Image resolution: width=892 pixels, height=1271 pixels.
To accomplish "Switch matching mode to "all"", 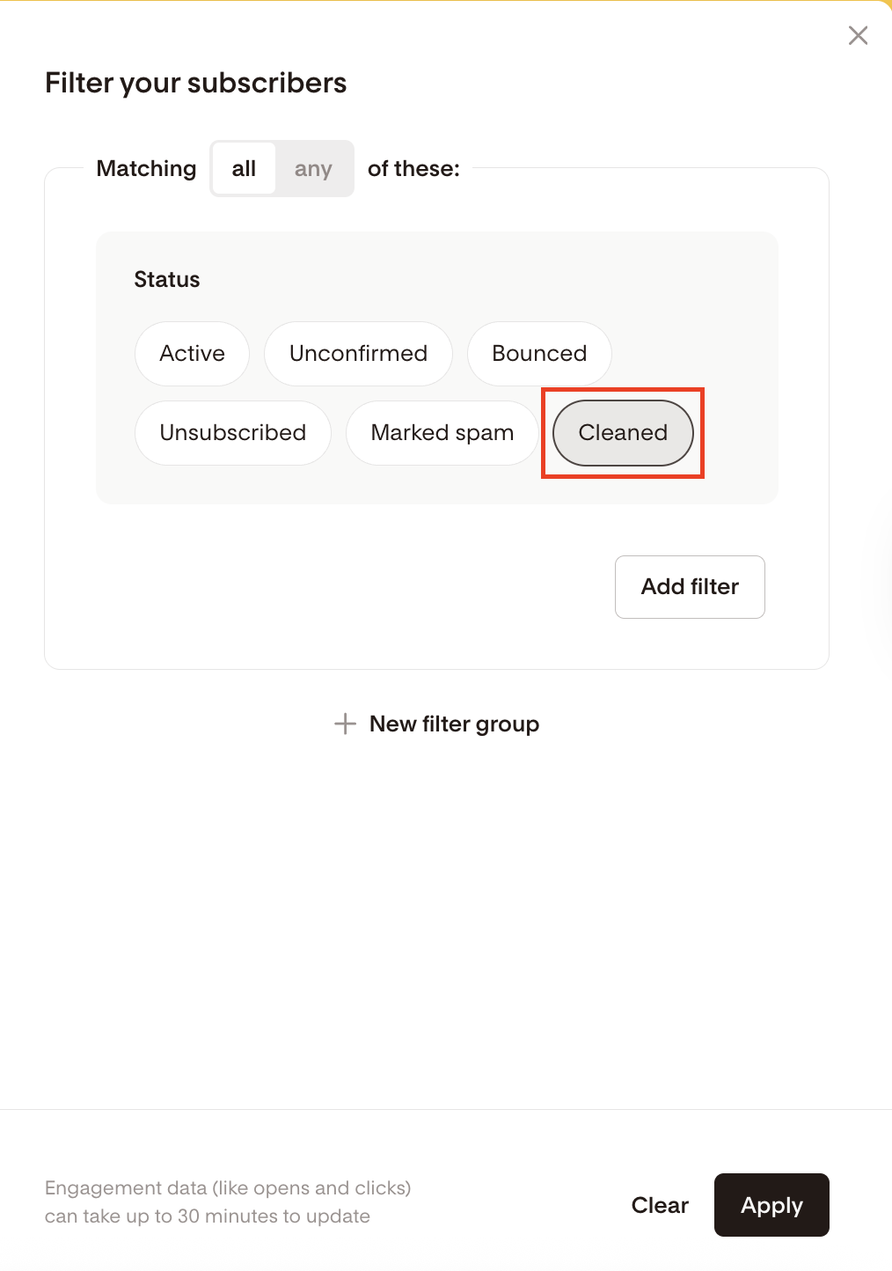I will point(244,168).
